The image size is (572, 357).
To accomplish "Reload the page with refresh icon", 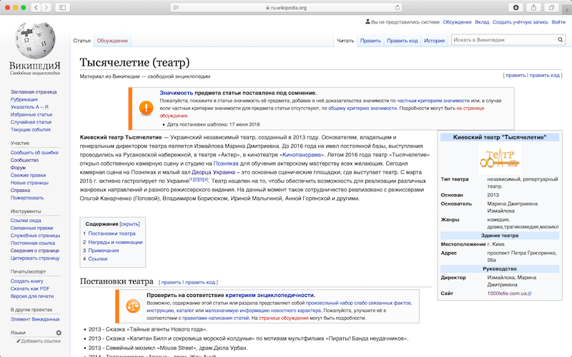I will tap(398, 7).
